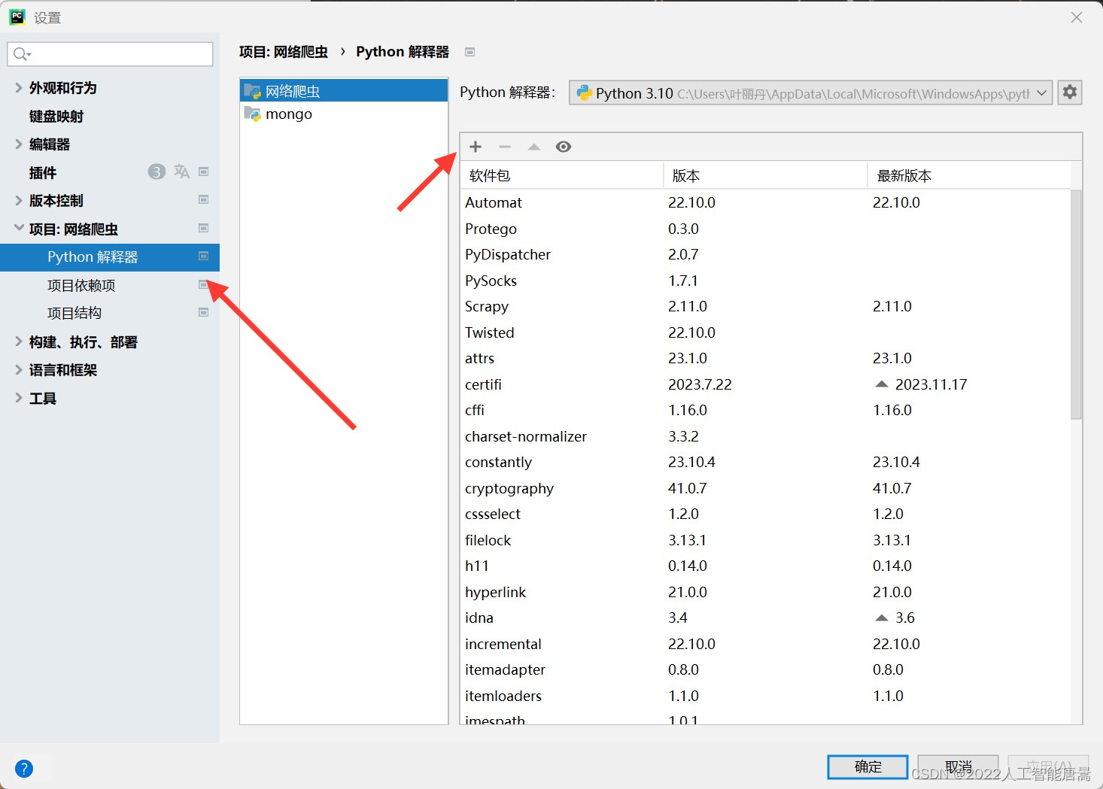1103x789 pixels.
Task: Click the 软件包 column header
Action: click(x=561, y=175)
